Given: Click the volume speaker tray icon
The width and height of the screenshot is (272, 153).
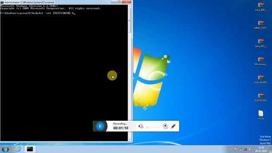Looking at the screenshot, I should (250, 149).
